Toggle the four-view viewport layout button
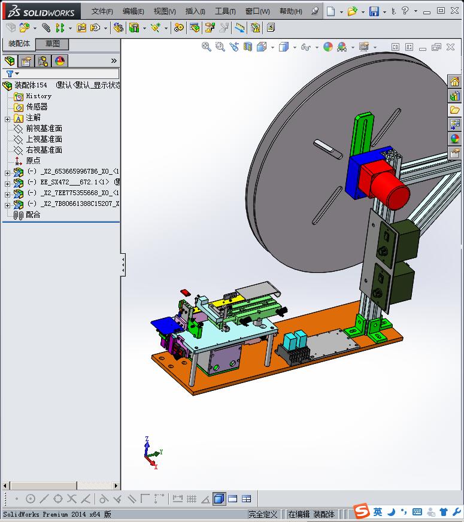The image size is (464, 522). click(246, 499)
